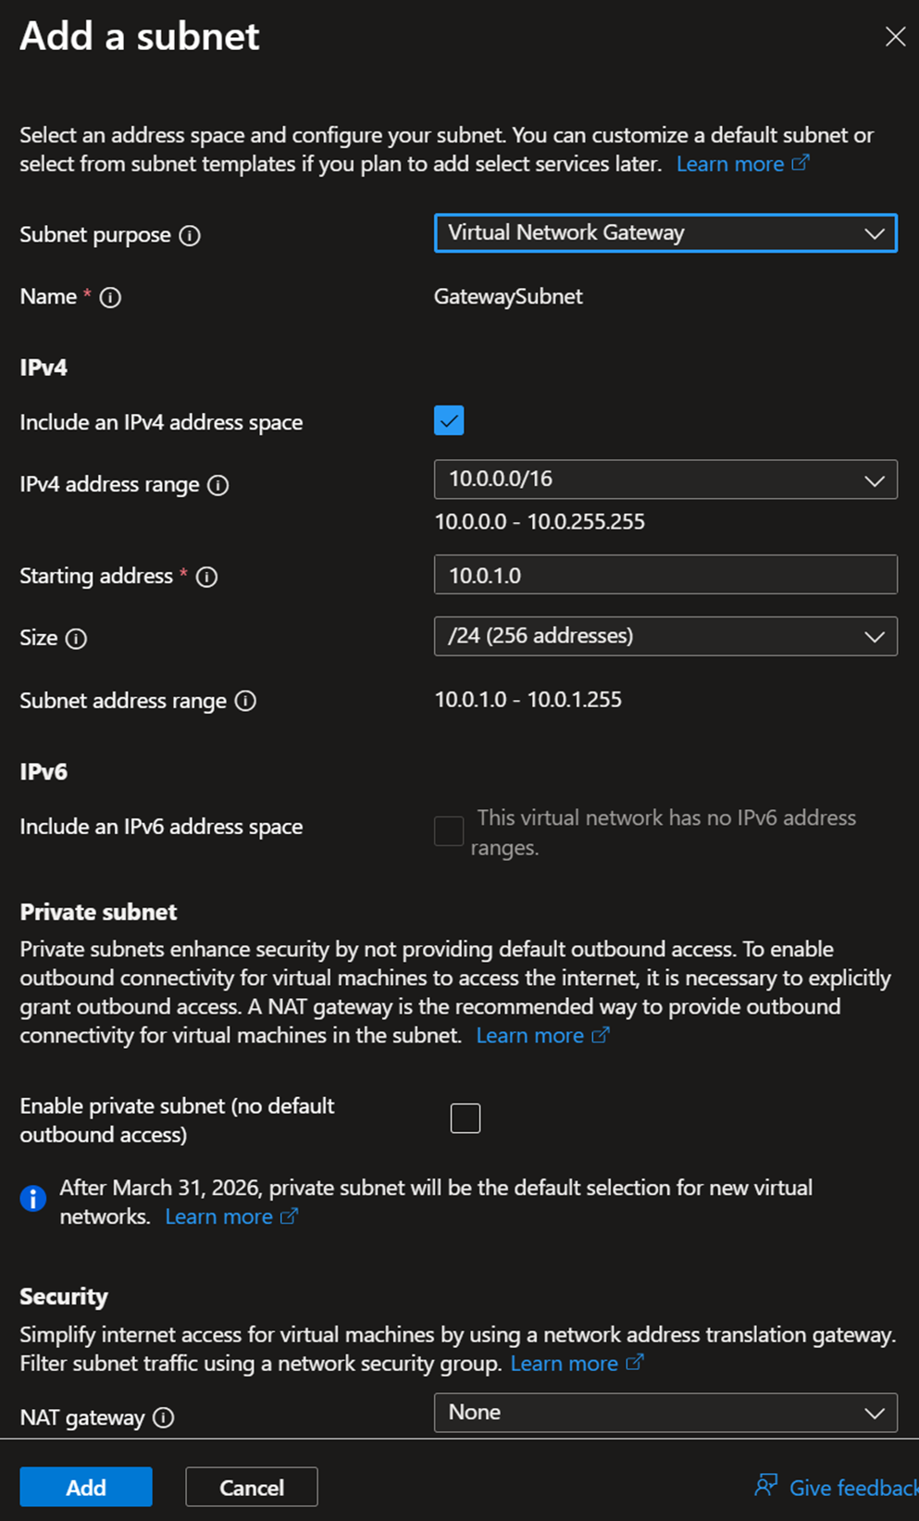Click the Cancel button
The image size is (919, 1521).
[x=251, y=1487]
